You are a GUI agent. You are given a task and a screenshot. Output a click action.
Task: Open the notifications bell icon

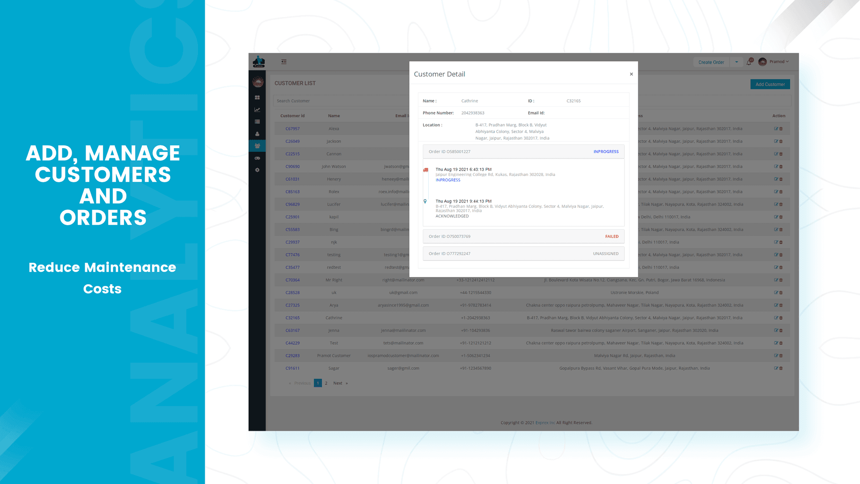749,62
